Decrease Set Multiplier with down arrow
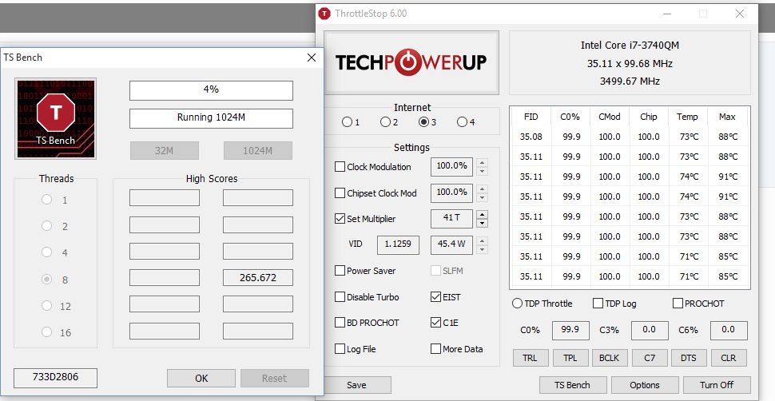The image size is (775, 401). [x=482, y=223]
